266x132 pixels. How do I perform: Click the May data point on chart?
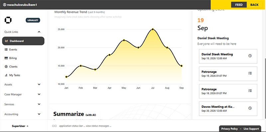[124, 40]
